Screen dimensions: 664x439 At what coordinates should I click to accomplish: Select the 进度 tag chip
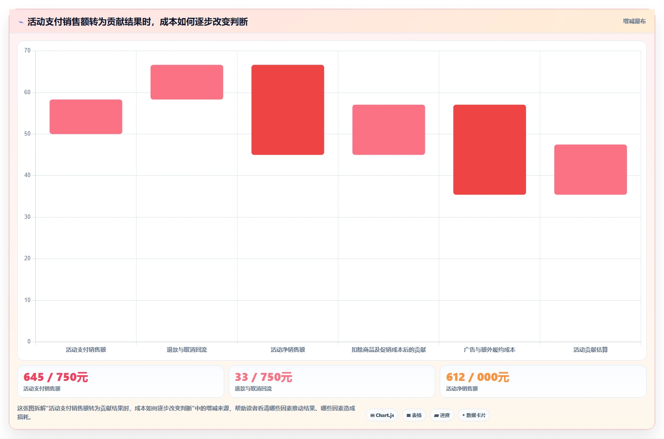(442, 415)
